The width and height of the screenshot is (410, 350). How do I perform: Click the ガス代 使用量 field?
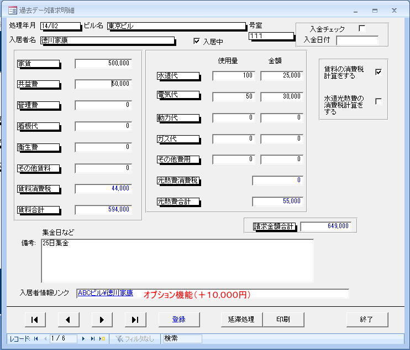coord(234,138)
